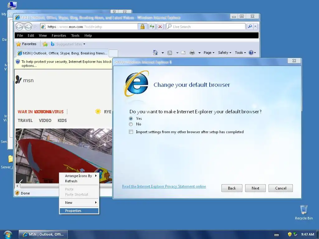Click the Add to Favorites Bar icon
Viewport: 319px width, 239px height.
[x=45, y=44]
